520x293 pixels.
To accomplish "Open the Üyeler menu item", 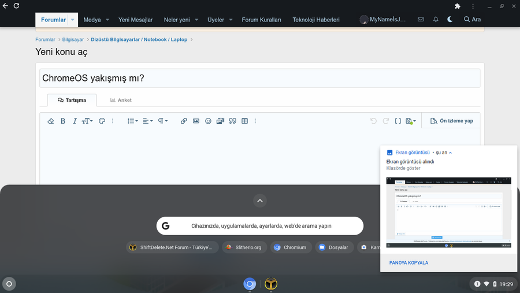I will tap(216, 20).
